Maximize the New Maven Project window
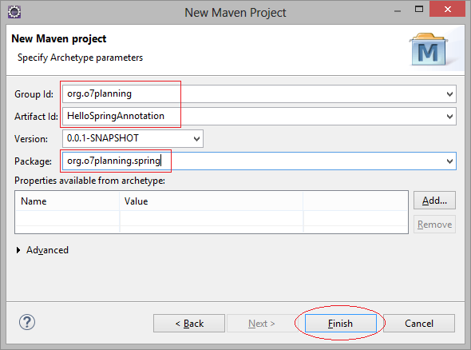Viewport: 471px width, 350px height. click(419, 10)
